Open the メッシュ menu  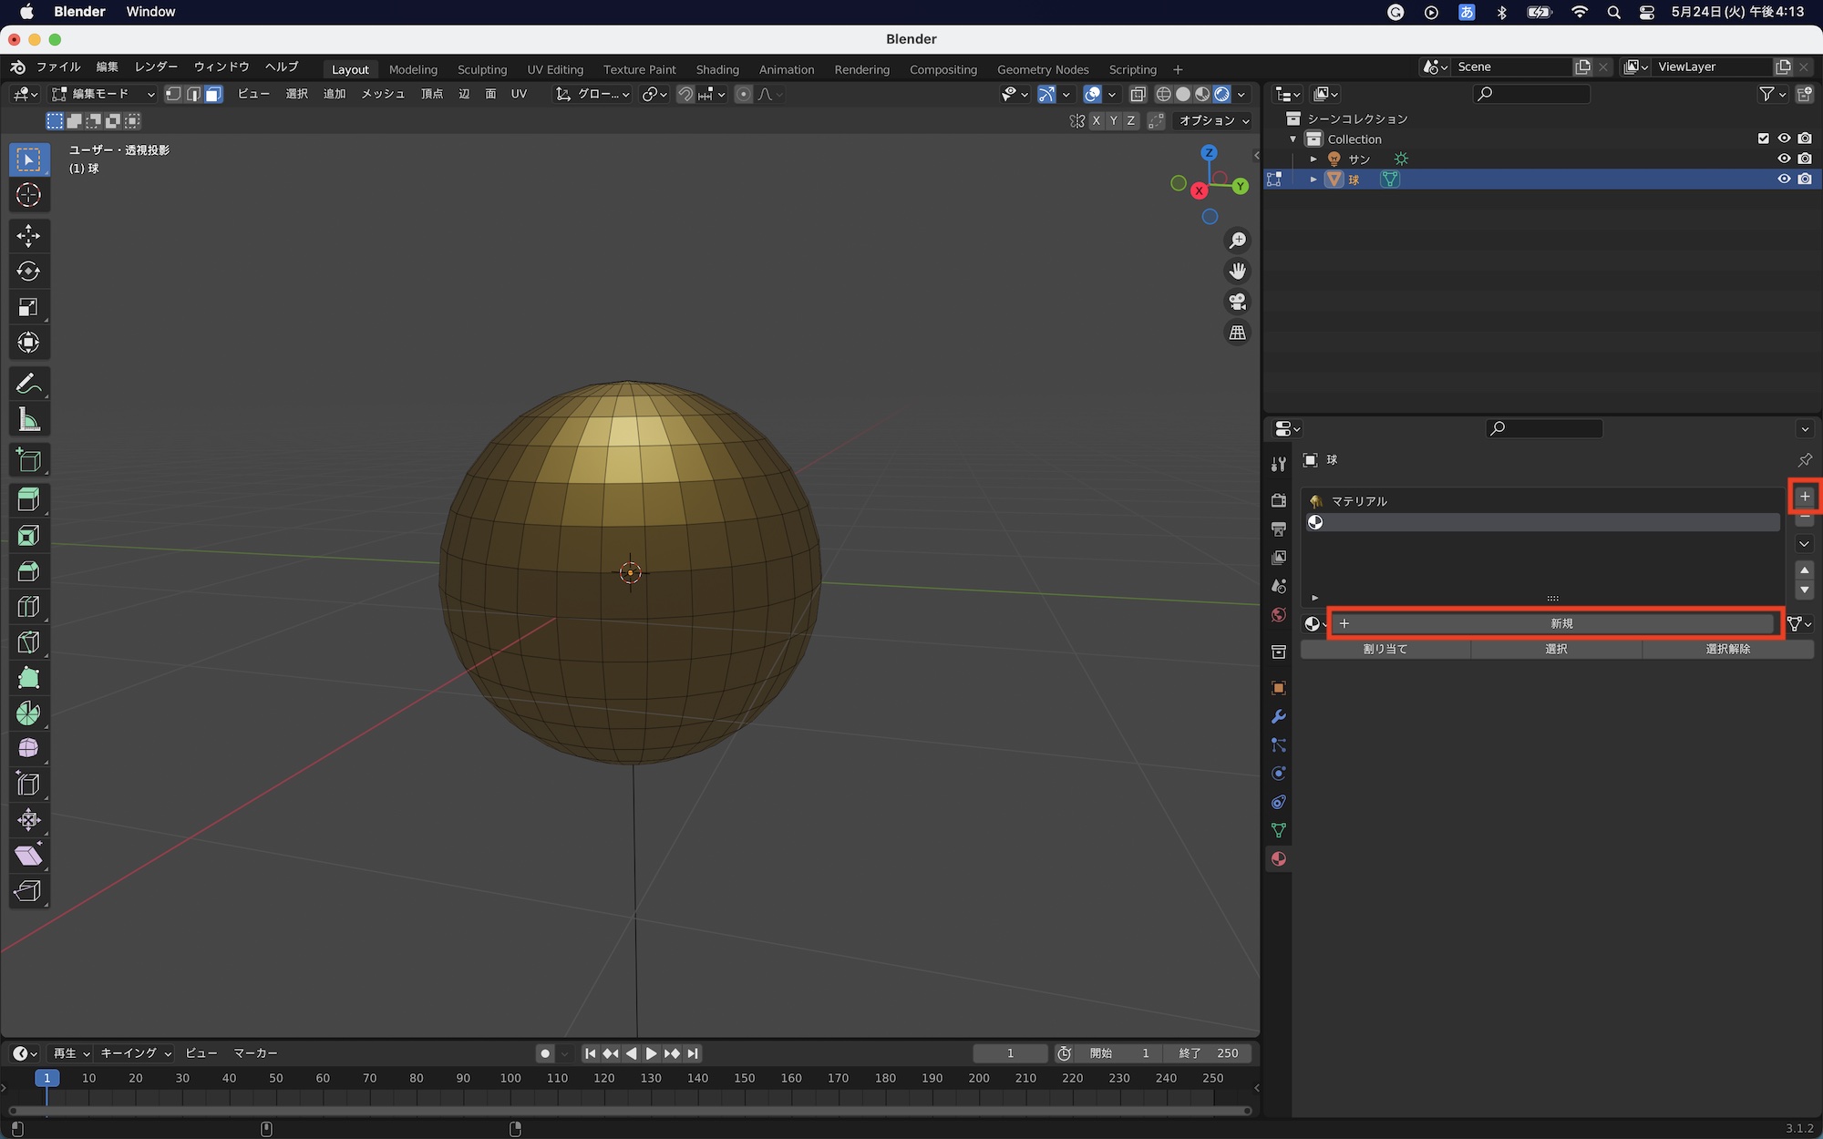pyautogui.click(x=382, y=94)
